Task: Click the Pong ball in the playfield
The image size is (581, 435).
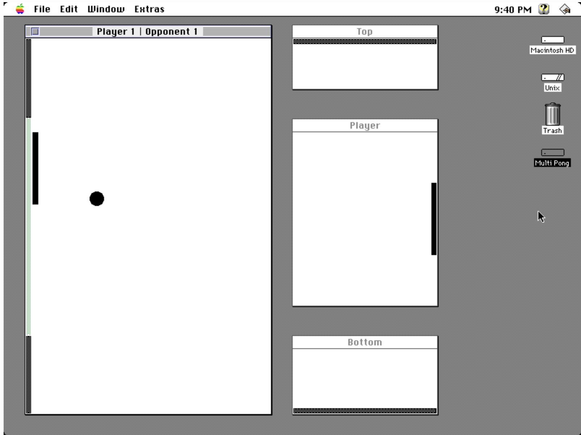Action: (96, 198)
